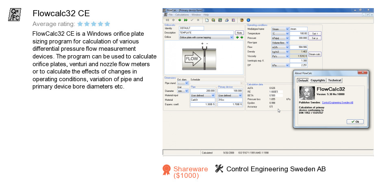Click Pipe diameter 200.000 field
This screenshot has height=190, width=382.
tap(203, 91)
